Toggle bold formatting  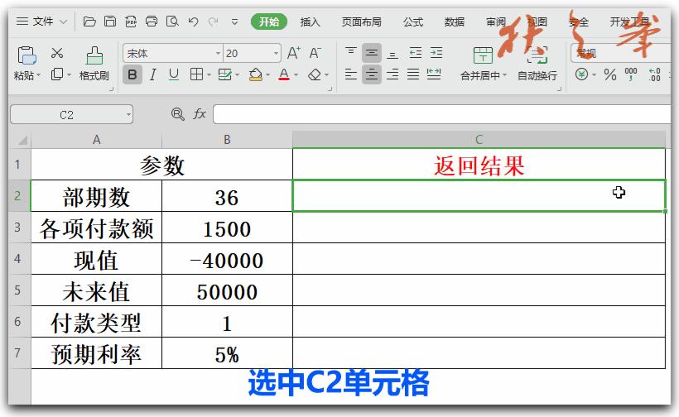coord(132,74)
